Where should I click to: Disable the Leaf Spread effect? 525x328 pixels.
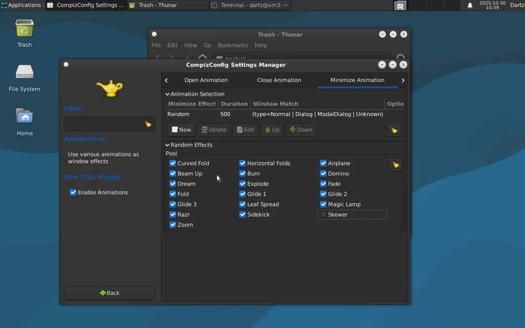242,204
